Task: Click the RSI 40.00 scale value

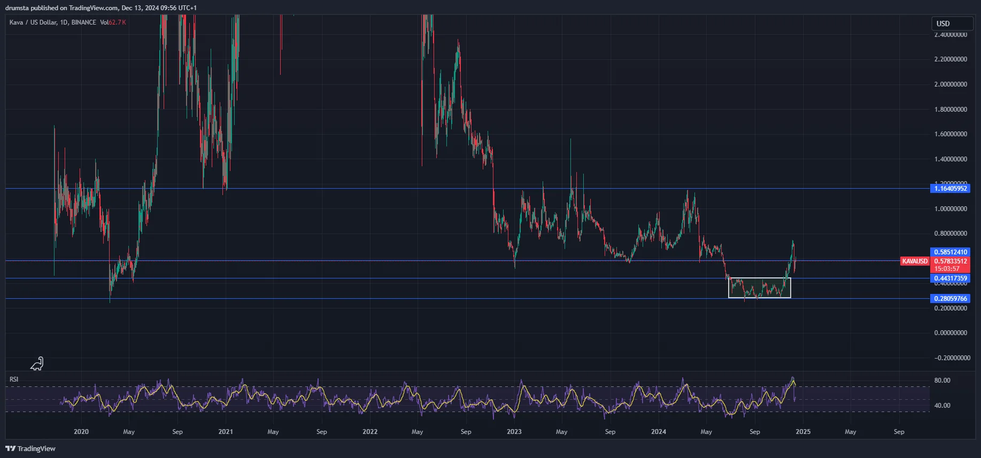Action: click(942, 406)
